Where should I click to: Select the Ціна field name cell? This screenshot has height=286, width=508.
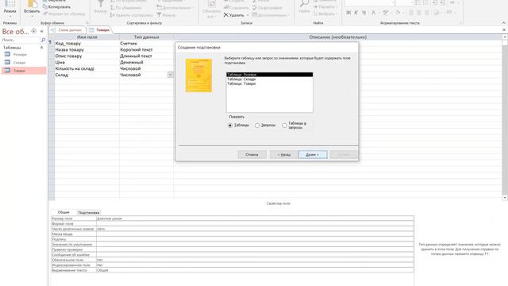pyautogui.click(x=87, y=62)
